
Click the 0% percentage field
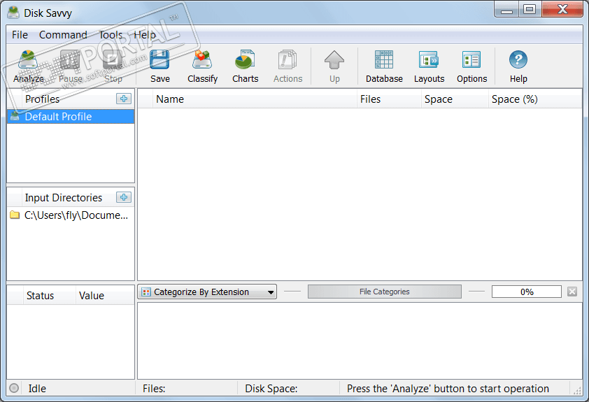click(527, 292)
